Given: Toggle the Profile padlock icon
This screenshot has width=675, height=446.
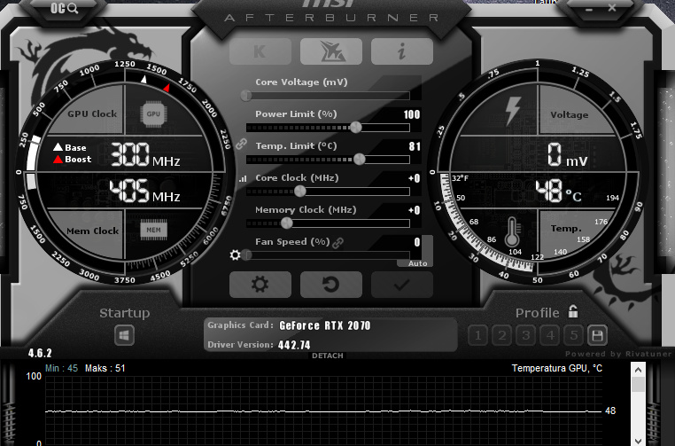Looking at the screenshot, I should [x=573, y=311].
